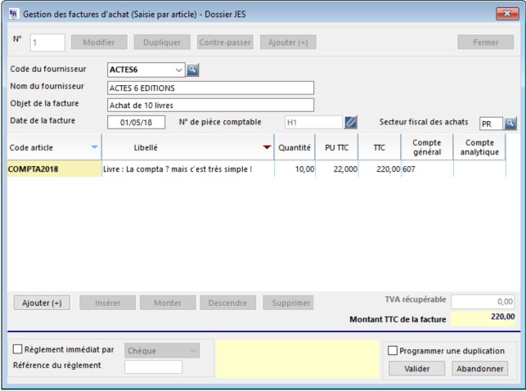Image resolution: width=526 pixels, height=391 pixels.
Task: Click the application icon in title bar
Action: click(x=13, y=14)
